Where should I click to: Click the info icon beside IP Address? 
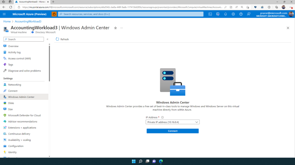pos(162,117)
